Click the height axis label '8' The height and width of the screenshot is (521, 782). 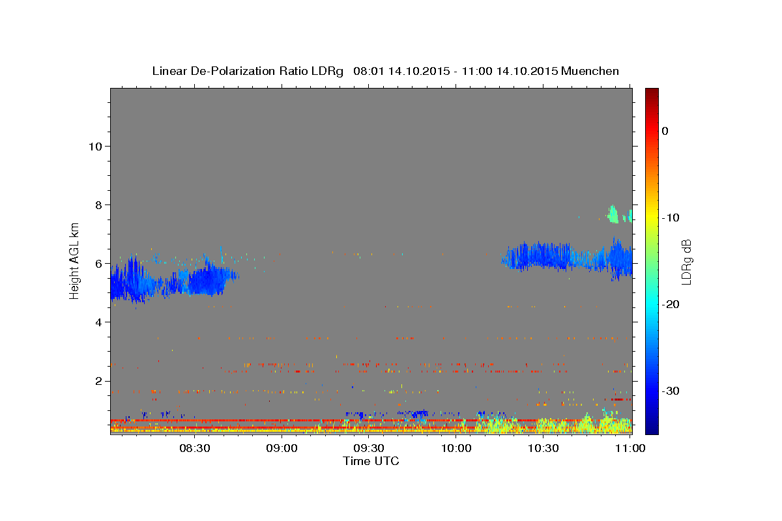click(x=98, y=204)
